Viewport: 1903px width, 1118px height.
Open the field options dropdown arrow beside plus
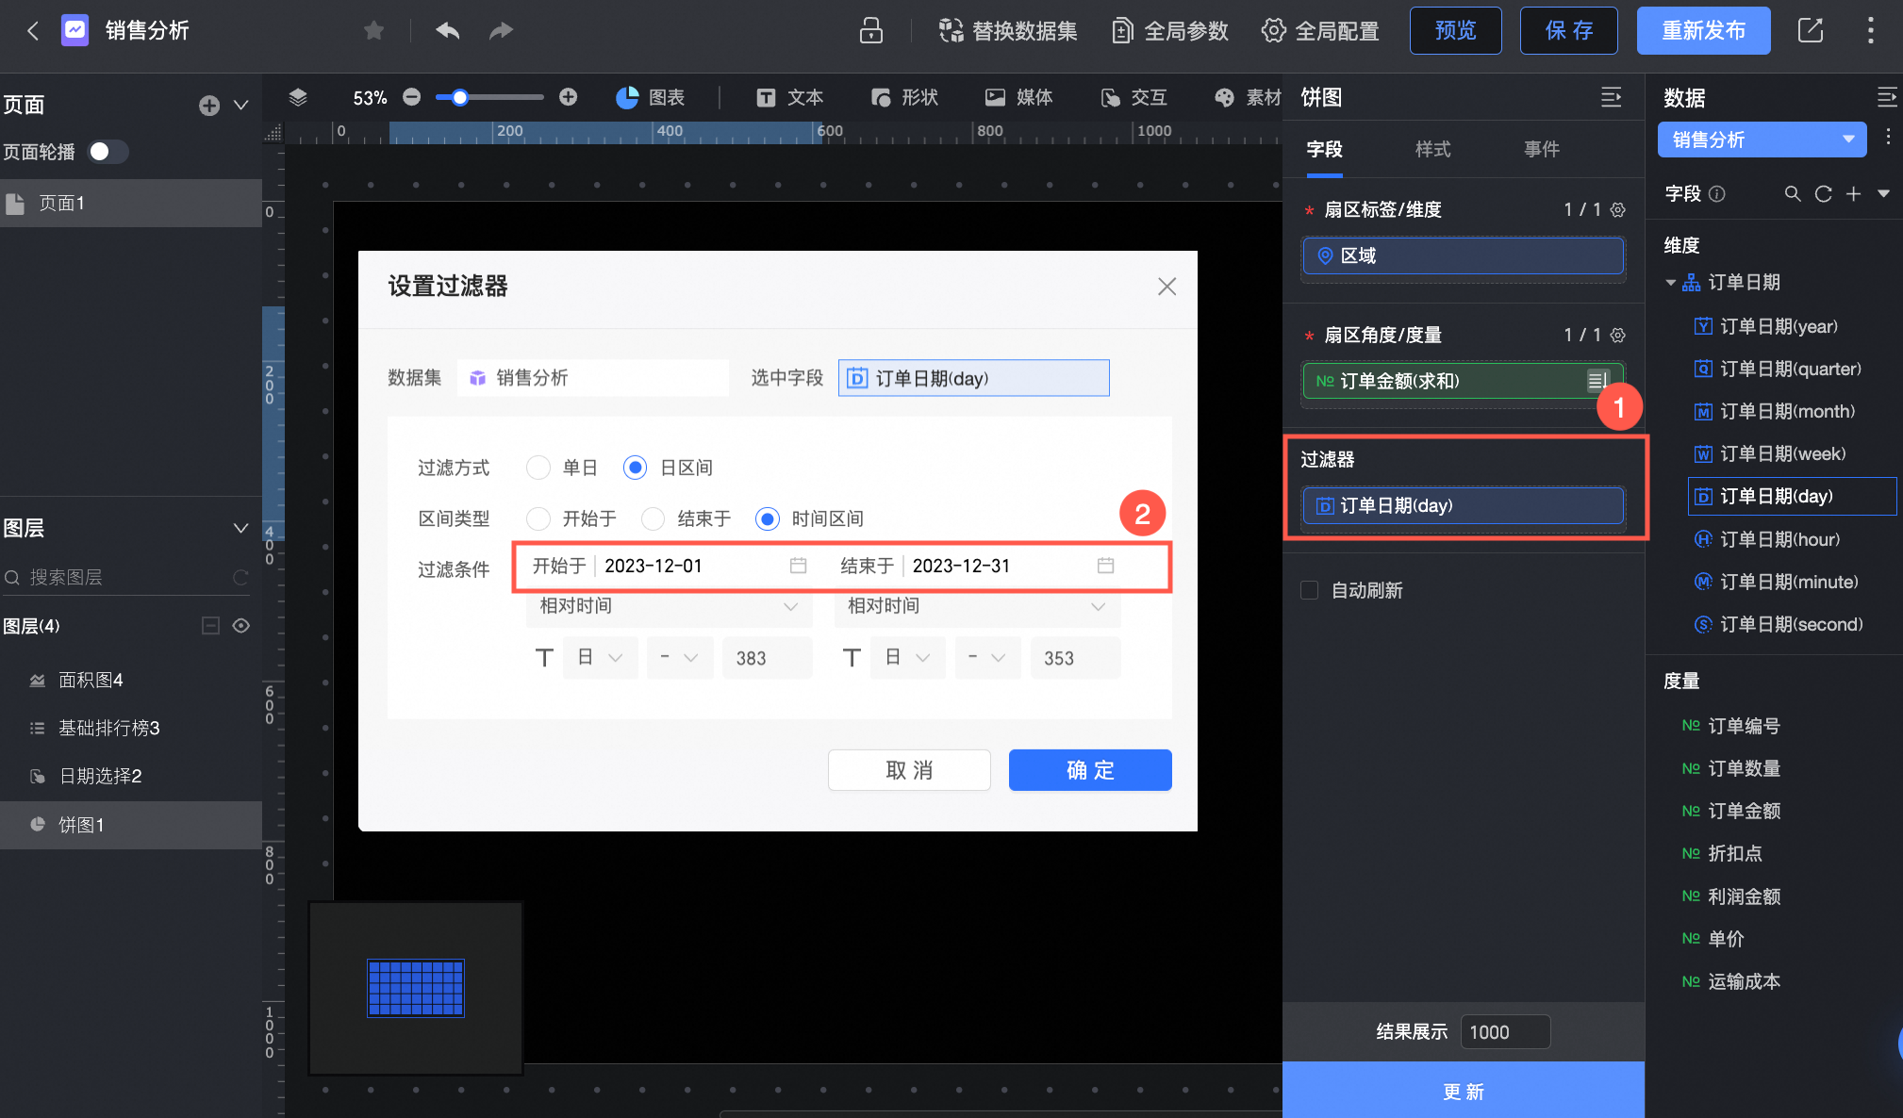[1884, 193]
